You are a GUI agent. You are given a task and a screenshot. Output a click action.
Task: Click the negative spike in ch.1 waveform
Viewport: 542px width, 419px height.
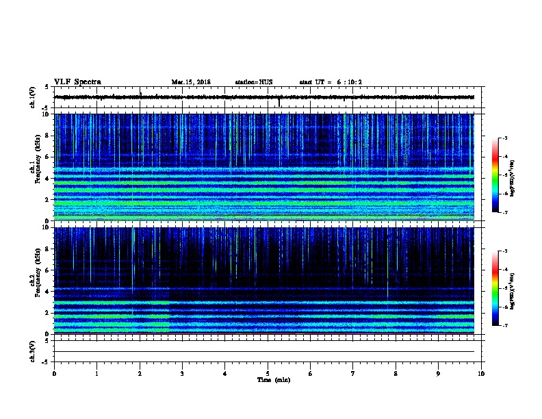tap(279, 103)
